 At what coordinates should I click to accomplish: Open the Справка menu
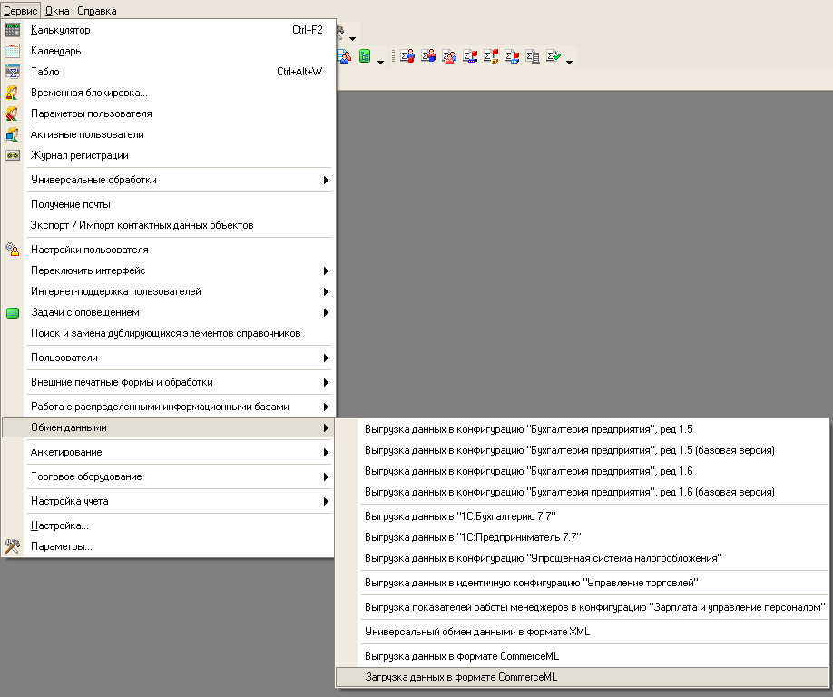tap(97, 11)
